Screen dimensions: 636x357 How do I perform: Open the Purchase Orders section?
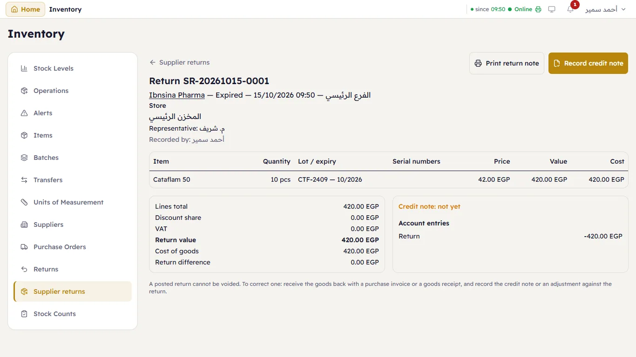(x=73, y=247)
